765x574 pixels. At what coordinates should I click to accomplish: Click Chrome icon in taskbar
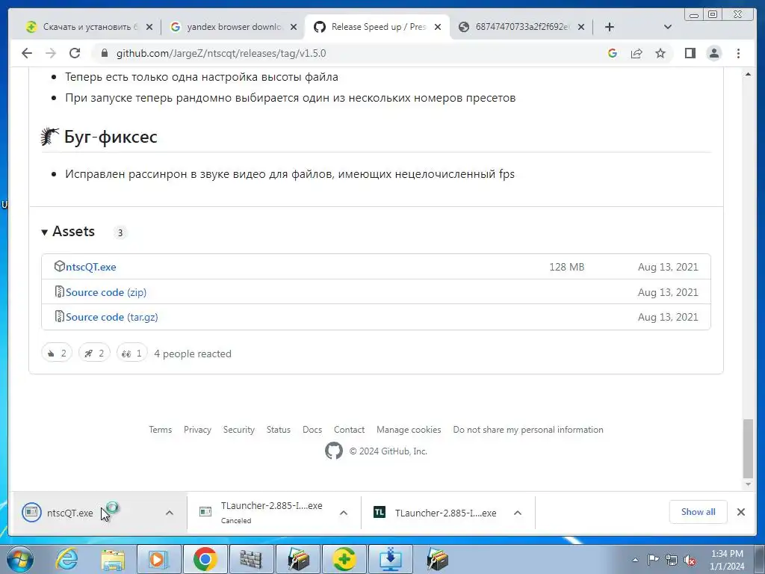click(x=205, y=559)
